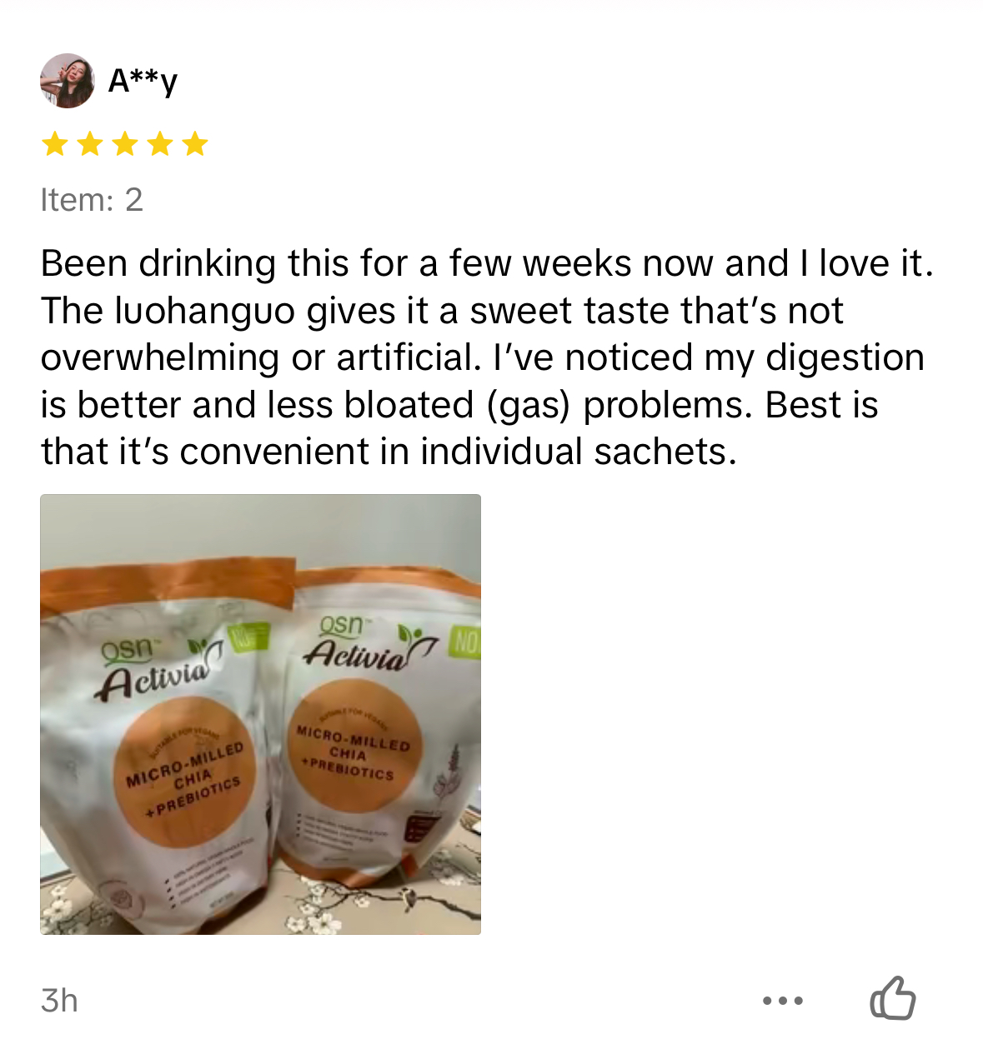Viewport: 983px width, 1049px height.
Task: Click "individual sachets" in review text
Action: pos(579,452)
